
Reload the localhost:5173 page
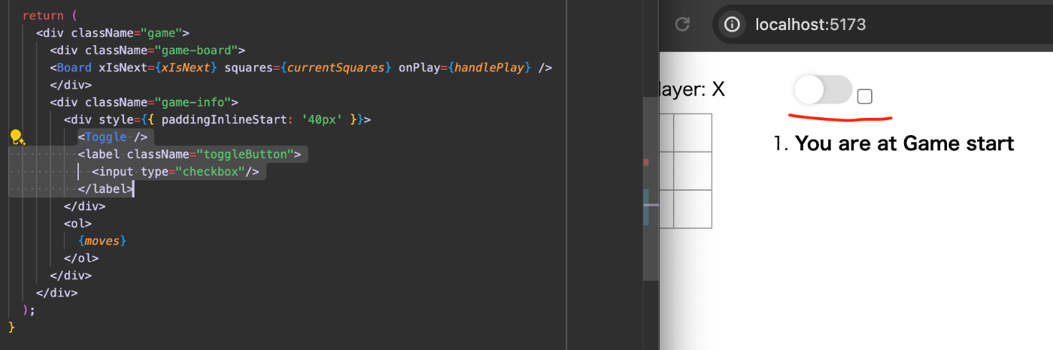click(682, 25)
